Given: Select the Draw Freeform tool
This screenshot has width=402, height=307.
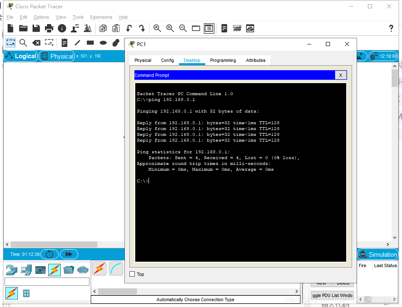Looking at the screenshot, I should click(x=116, y=43).
